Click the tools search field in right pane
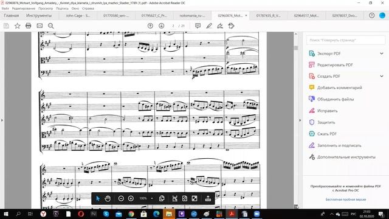 346,40
